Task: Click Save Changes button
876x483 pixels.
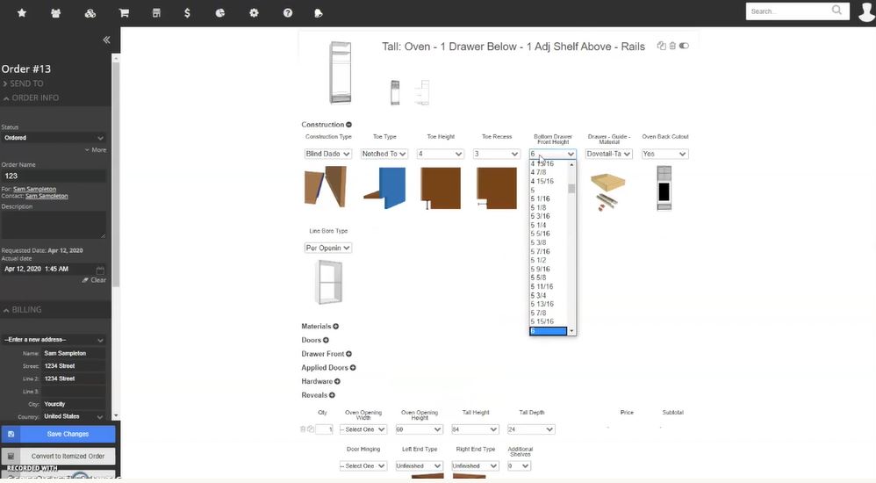Action: (58, 434)
